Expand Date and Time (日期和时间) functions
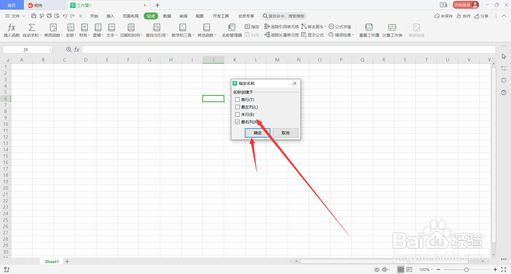This screenshot has height=274, width=511. point(131,30)
